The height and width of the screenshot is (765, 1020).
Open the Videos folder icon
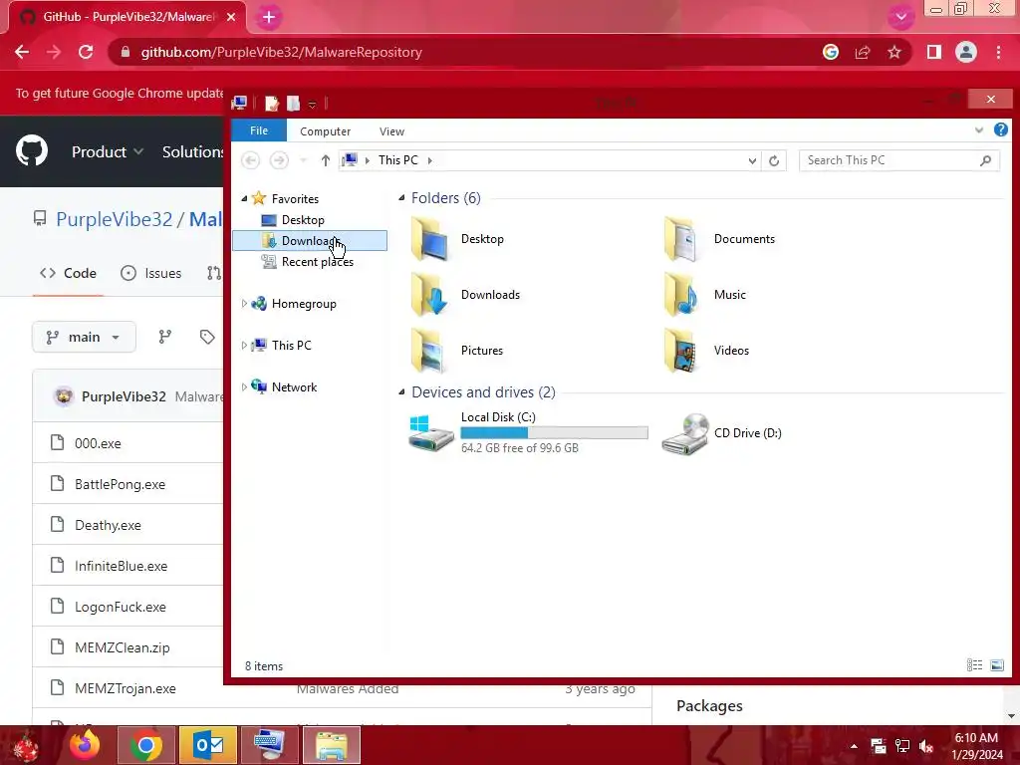(681, 351)
